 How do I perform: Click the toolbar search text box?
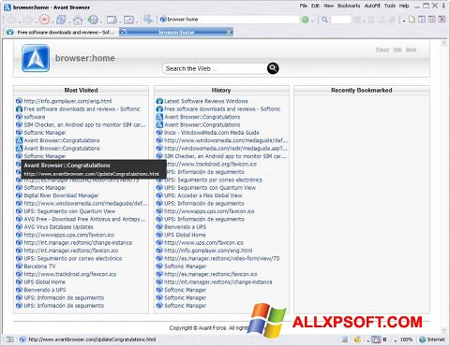tap(340, 20)
